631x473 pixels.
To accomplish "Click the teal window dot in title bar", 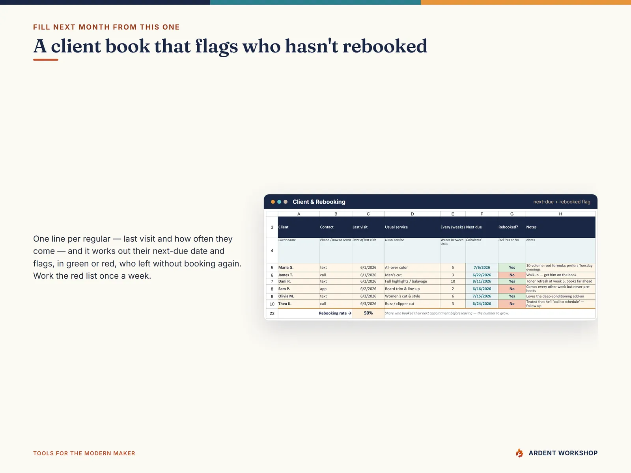I will tap(279, 202).
